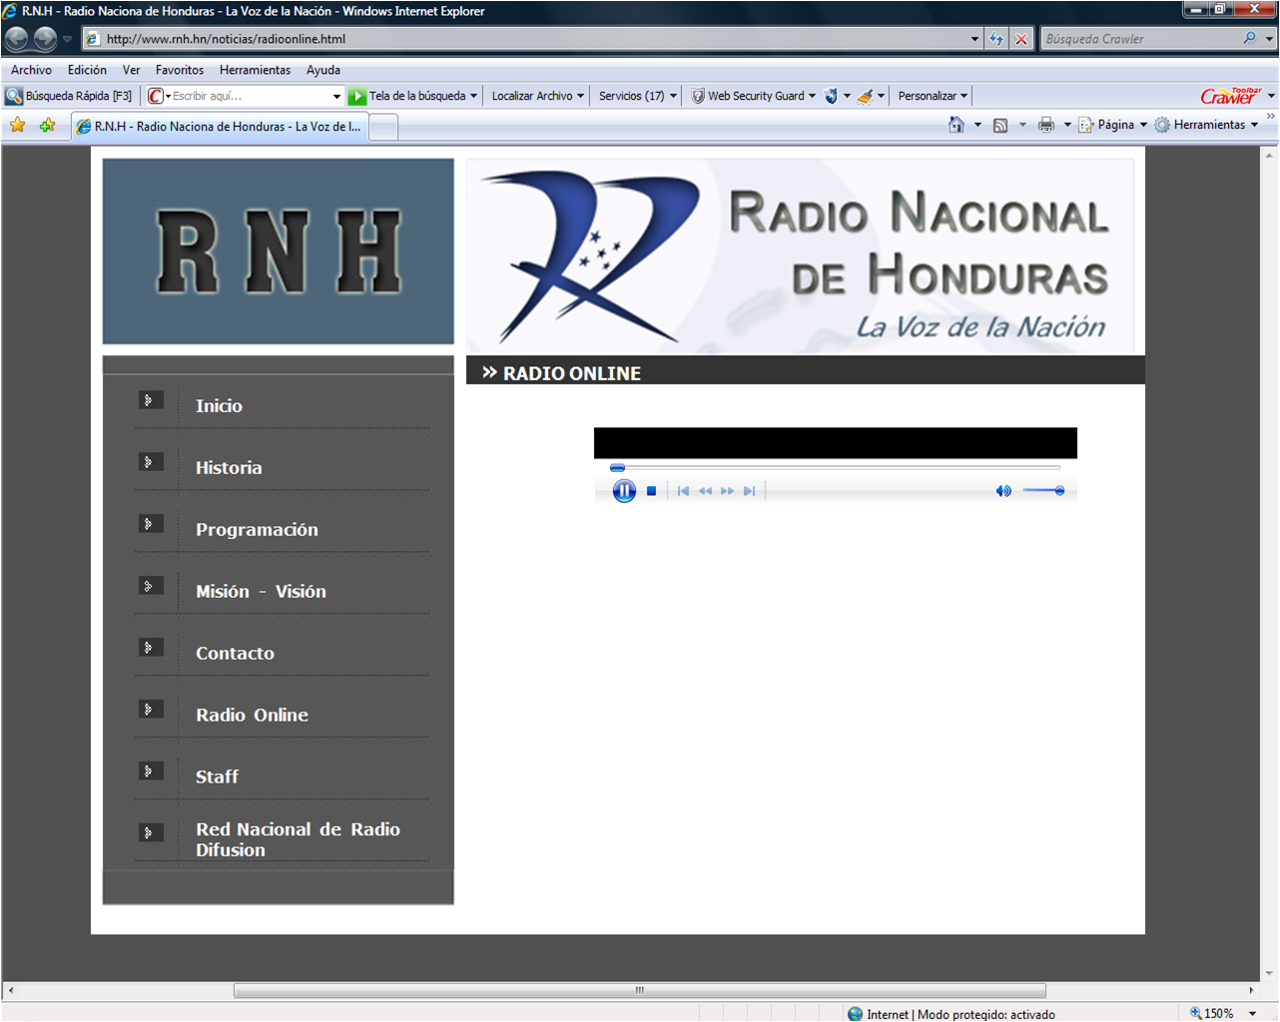
Task: Click the arrow icon beside Programación
Action: tap(150, 524)
